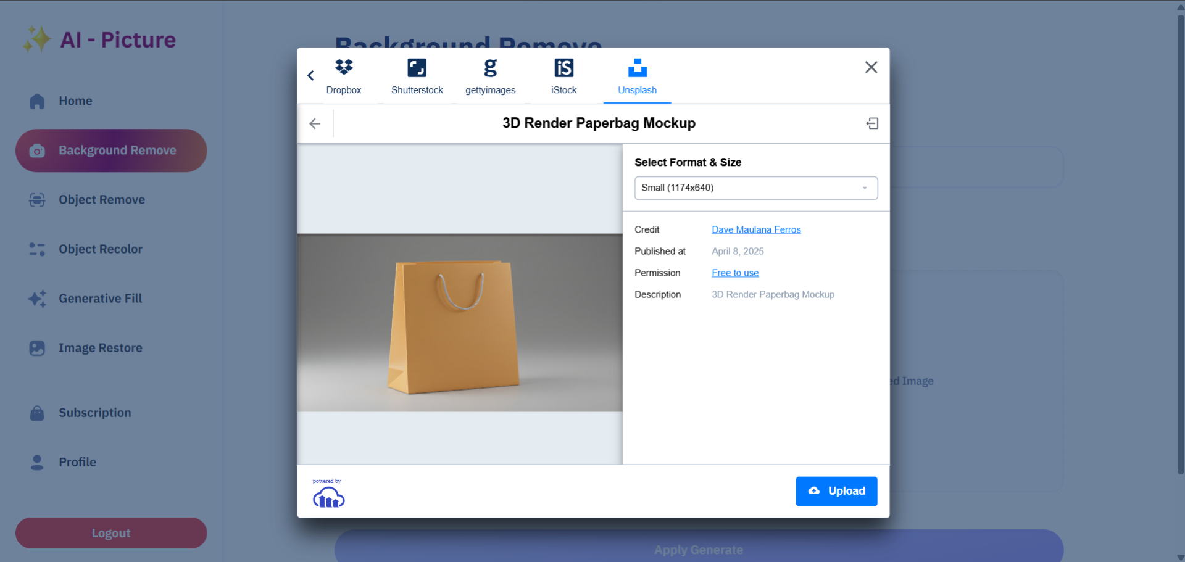Click the Object Recolor sliders icon
The width and height of the screenshot is (1185, 562).
[x=37, y=249]
